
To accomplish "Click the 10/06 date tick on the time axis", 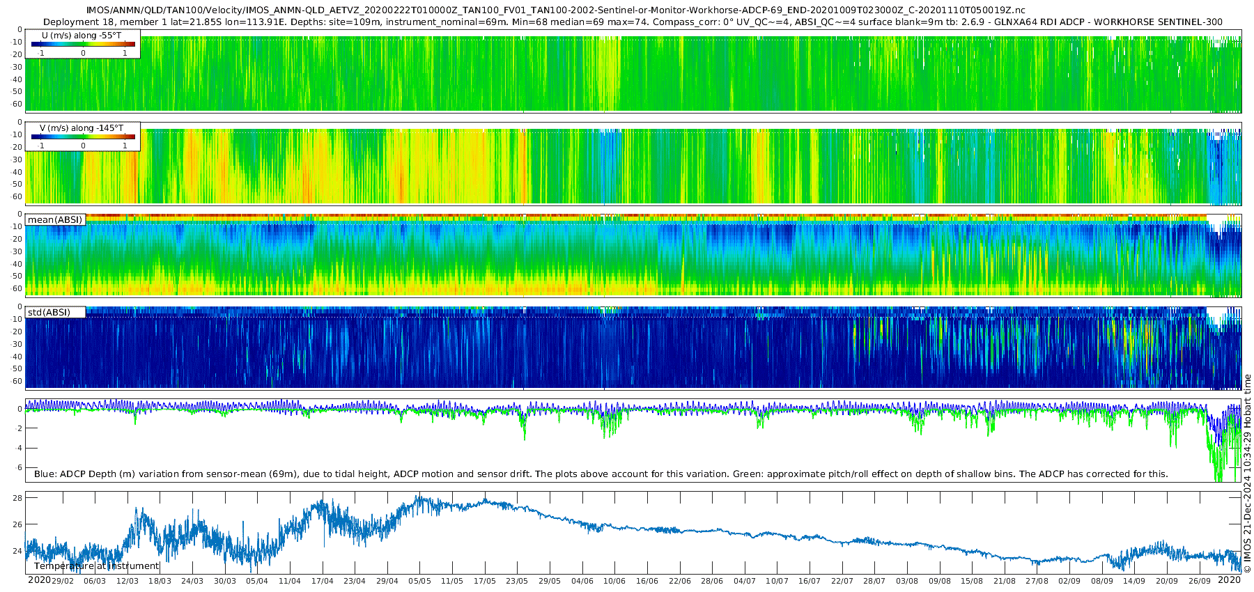I will pos(614,581).
